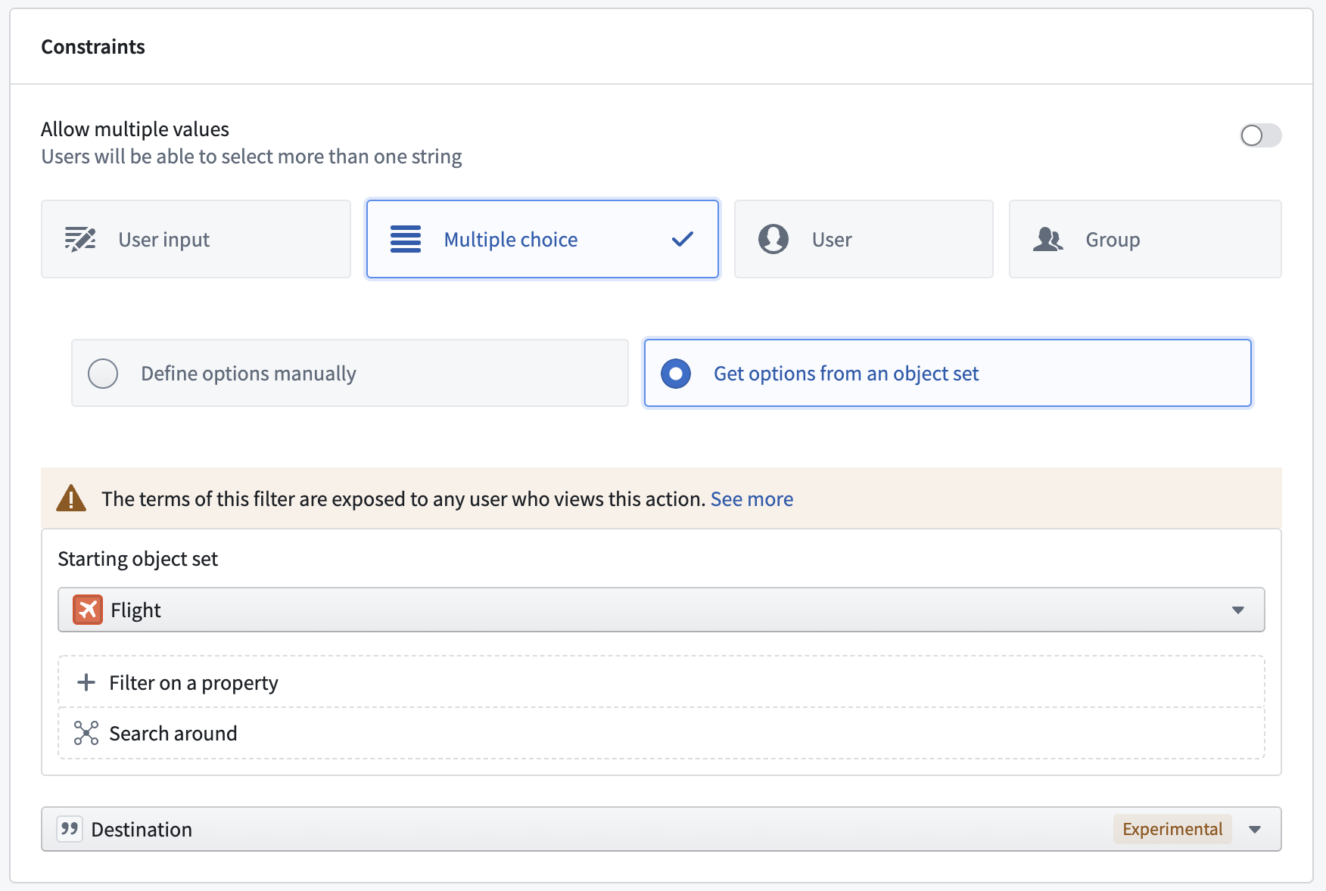
Task: Click the Experimental tag
Action: pyautogui.click(x=1172, y=829)
